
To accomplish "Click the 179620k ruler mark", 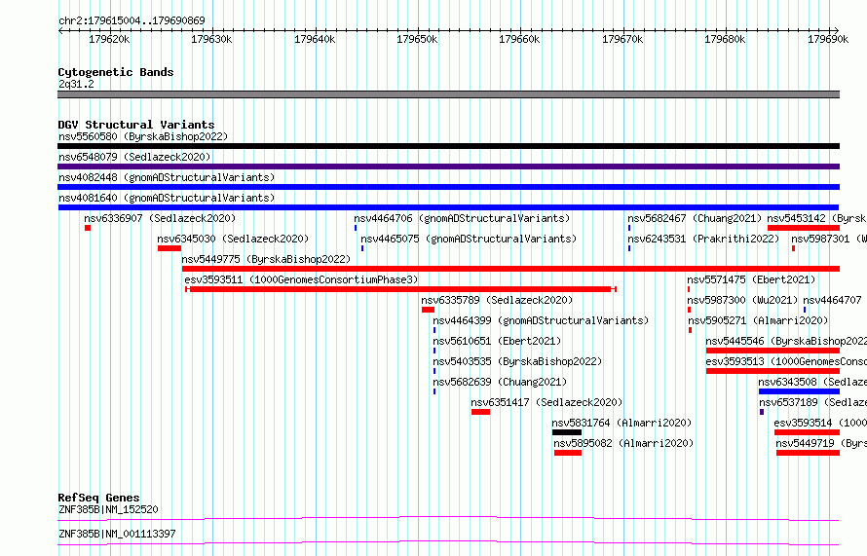I will [109, 39].
